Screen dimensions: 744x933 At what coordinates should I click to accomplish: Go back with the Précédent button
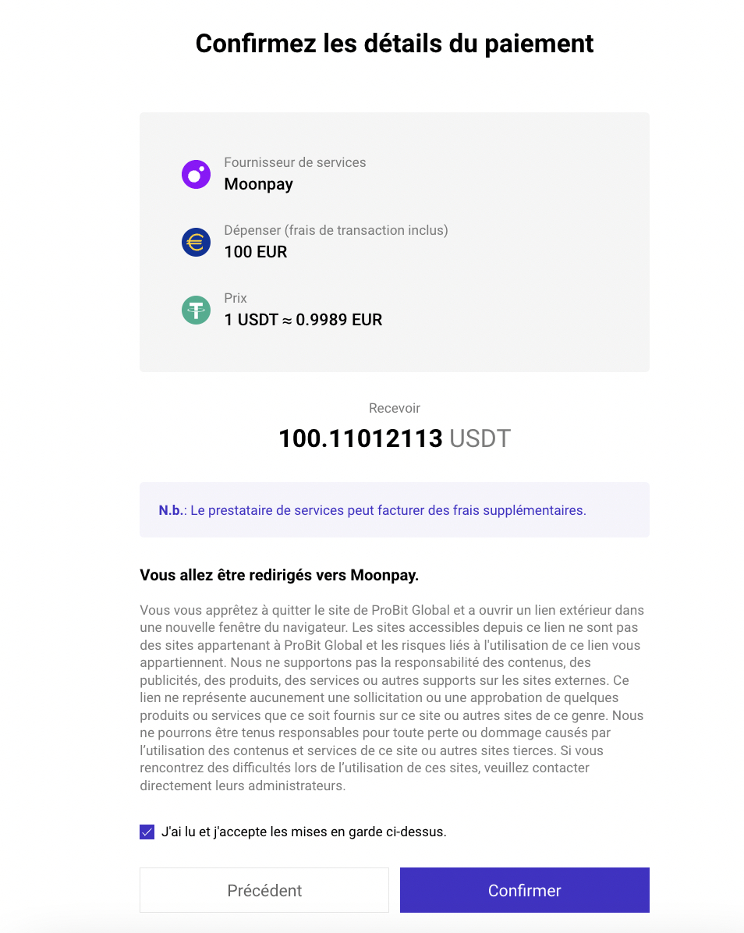[264, 890]
